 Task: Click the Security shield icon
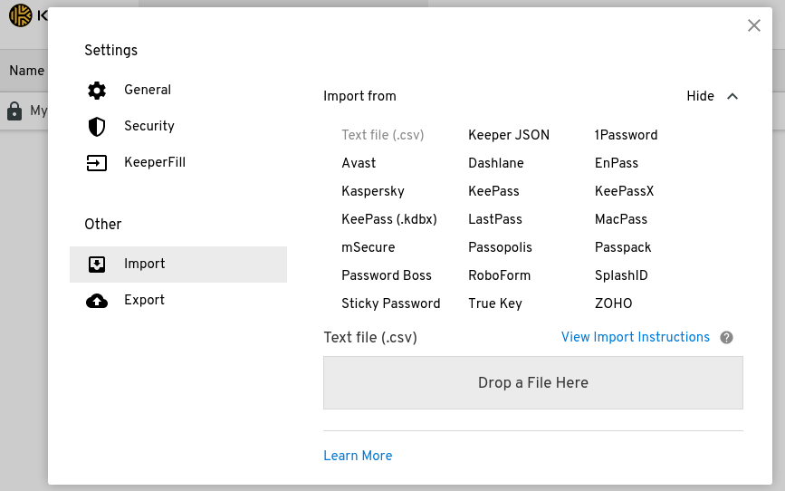click(97, 126)
